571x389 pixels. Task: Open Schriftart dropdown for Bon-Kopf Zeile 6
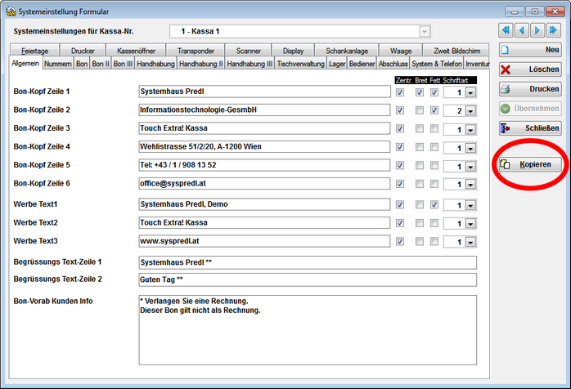[x=470, y=185]
